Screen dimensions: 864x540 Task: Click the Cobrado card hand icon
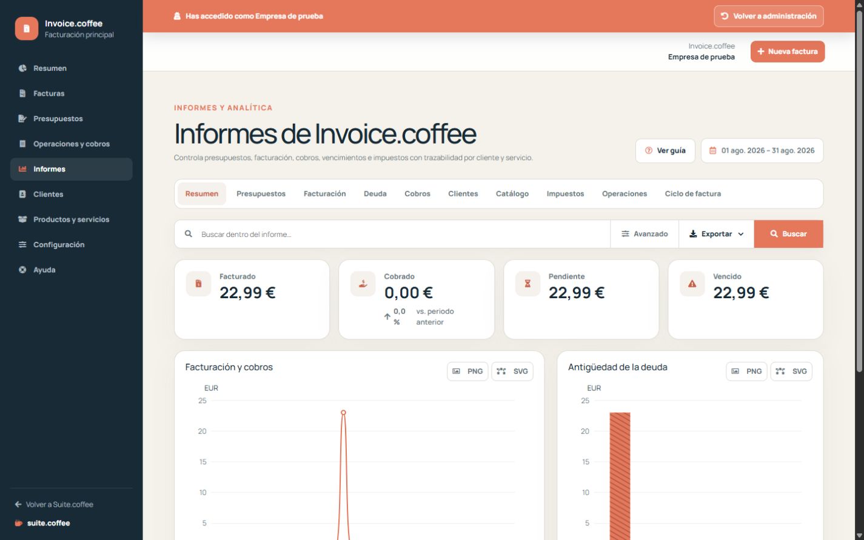point(363,284)
